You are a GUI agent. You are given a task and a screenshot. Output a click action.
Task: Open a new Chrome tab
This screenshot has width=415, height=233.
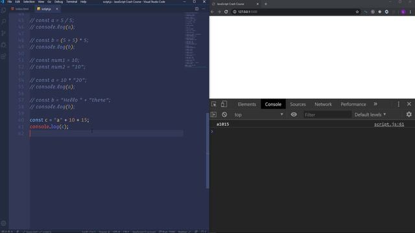pyautogui.click(x=266, y=4)
